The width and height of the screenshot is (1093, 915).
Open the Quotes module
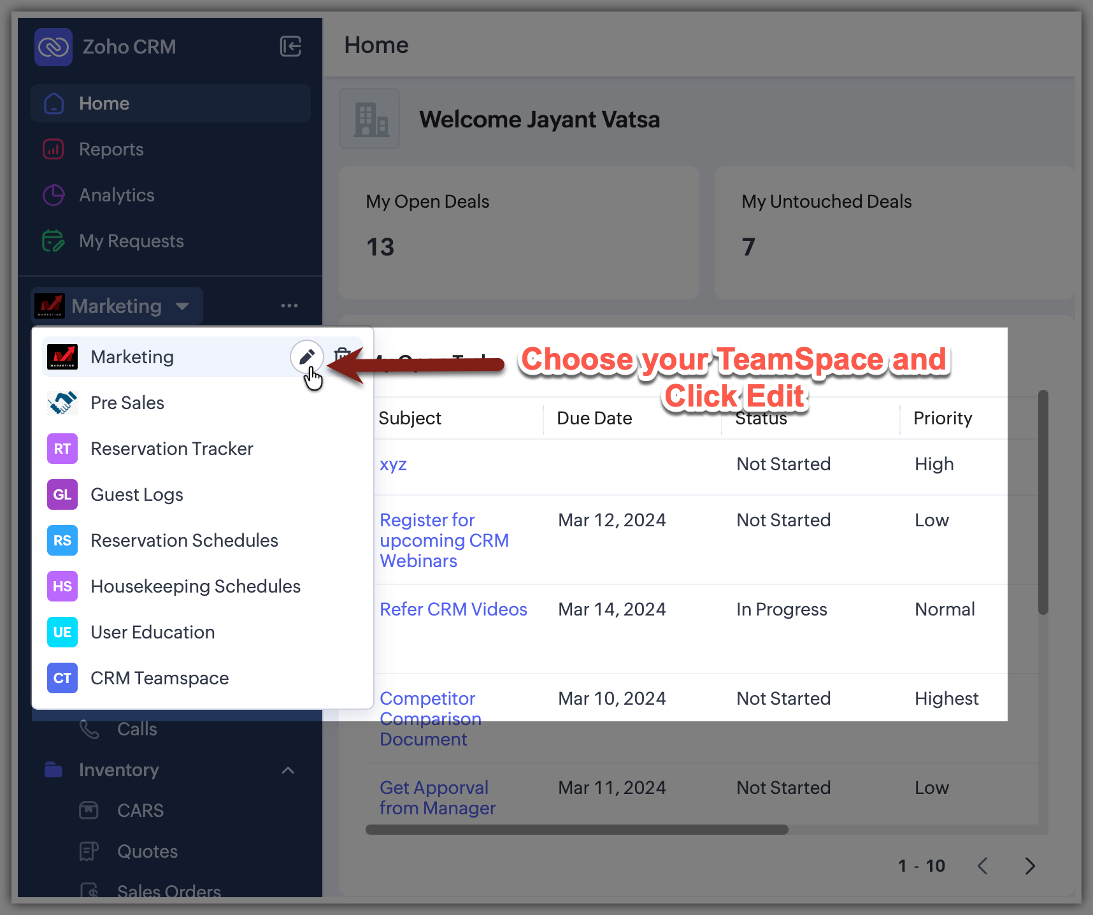pos(147,851)
